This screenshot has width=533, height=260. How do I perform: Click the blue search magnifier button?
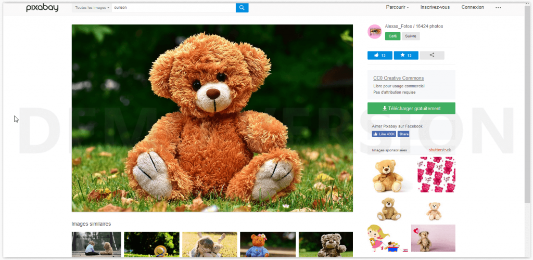click(x=242, y=8)
